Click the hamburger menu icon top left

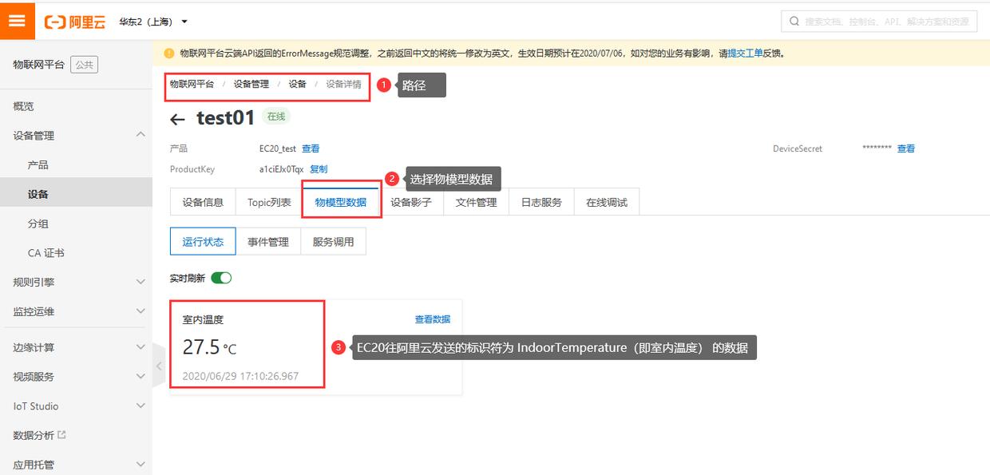(x=16, y=20)
